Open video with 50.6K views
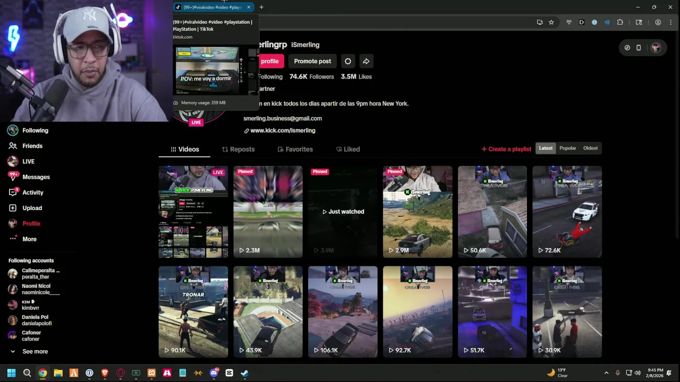Screen dimensions: 680x382 492,212
